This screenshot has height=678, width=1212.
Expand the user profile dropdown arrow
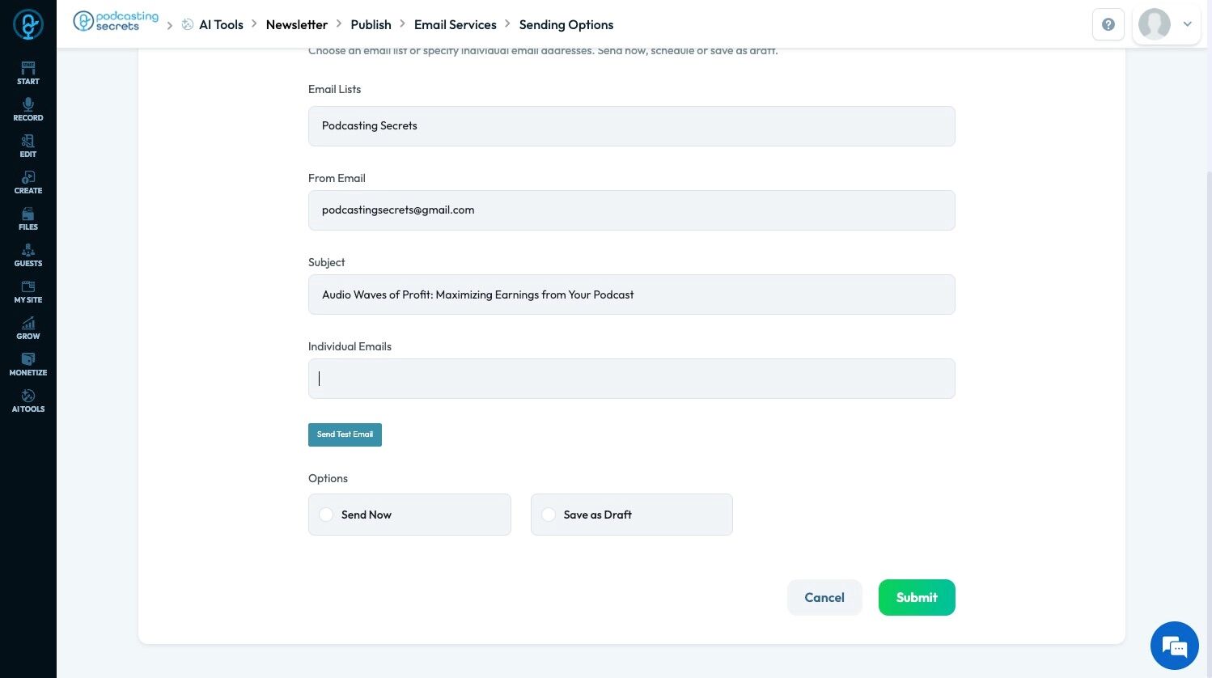tap(1188, 24)
